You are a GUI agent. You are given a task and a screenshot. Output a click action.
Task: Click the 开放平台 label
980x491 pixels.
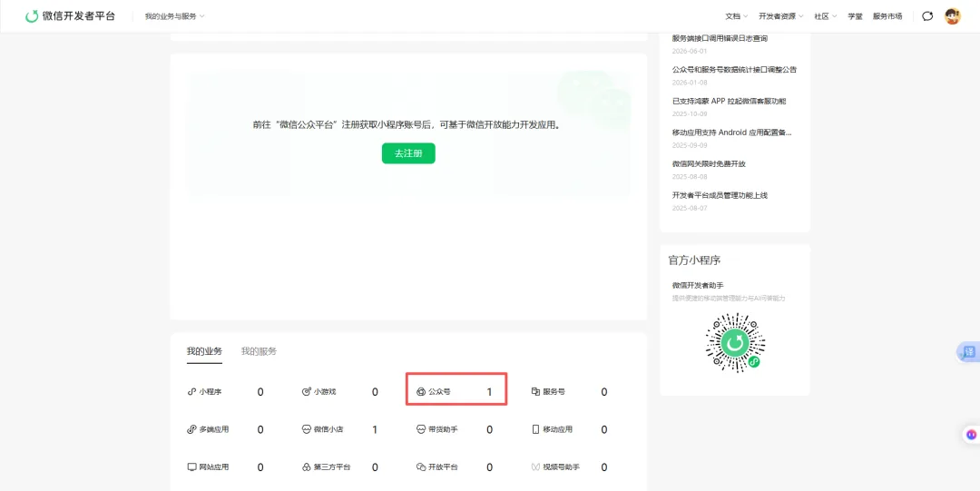tap(443, 467)
